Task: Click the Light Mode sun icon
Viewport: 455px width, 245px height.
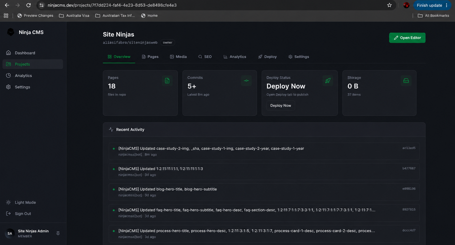Action: (x=9, y=202)
